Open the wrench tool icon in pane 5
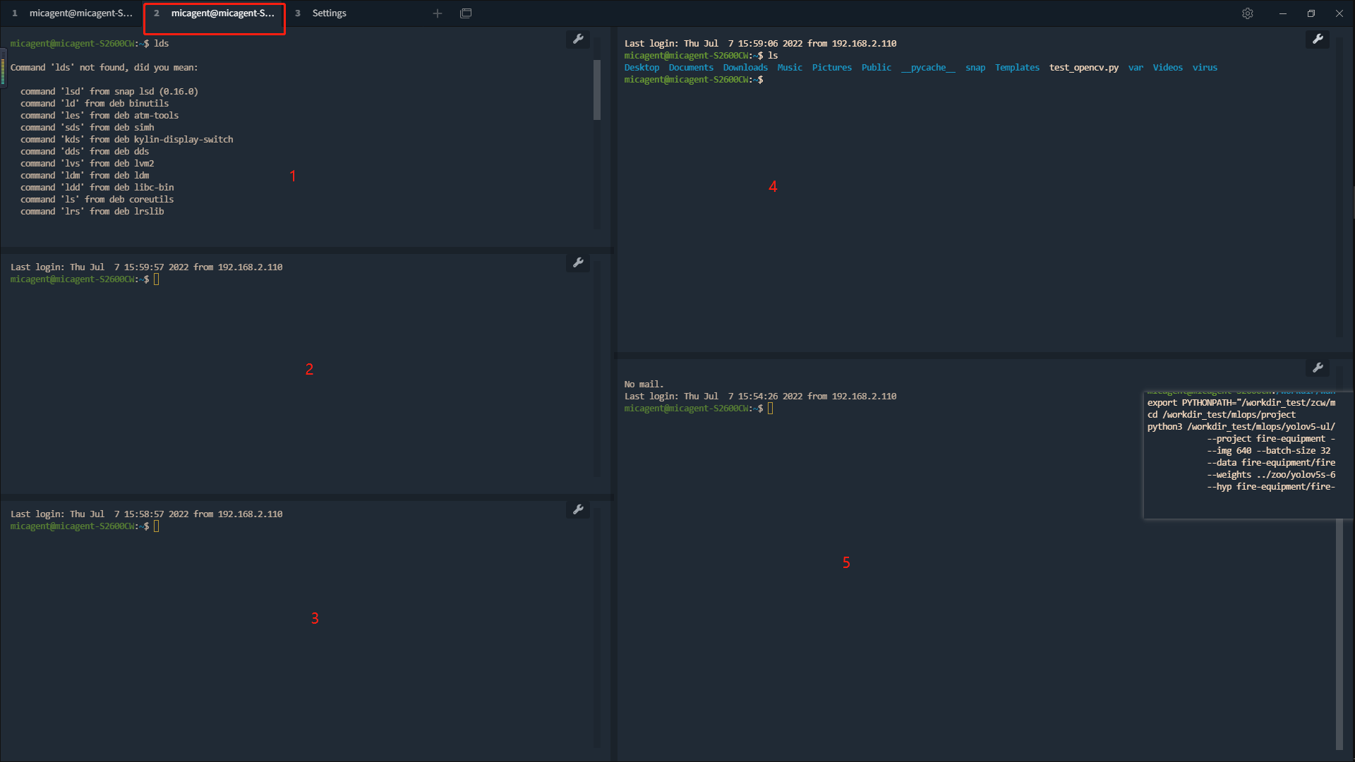Viewport: 1355px width, 762px height. 1318,367
